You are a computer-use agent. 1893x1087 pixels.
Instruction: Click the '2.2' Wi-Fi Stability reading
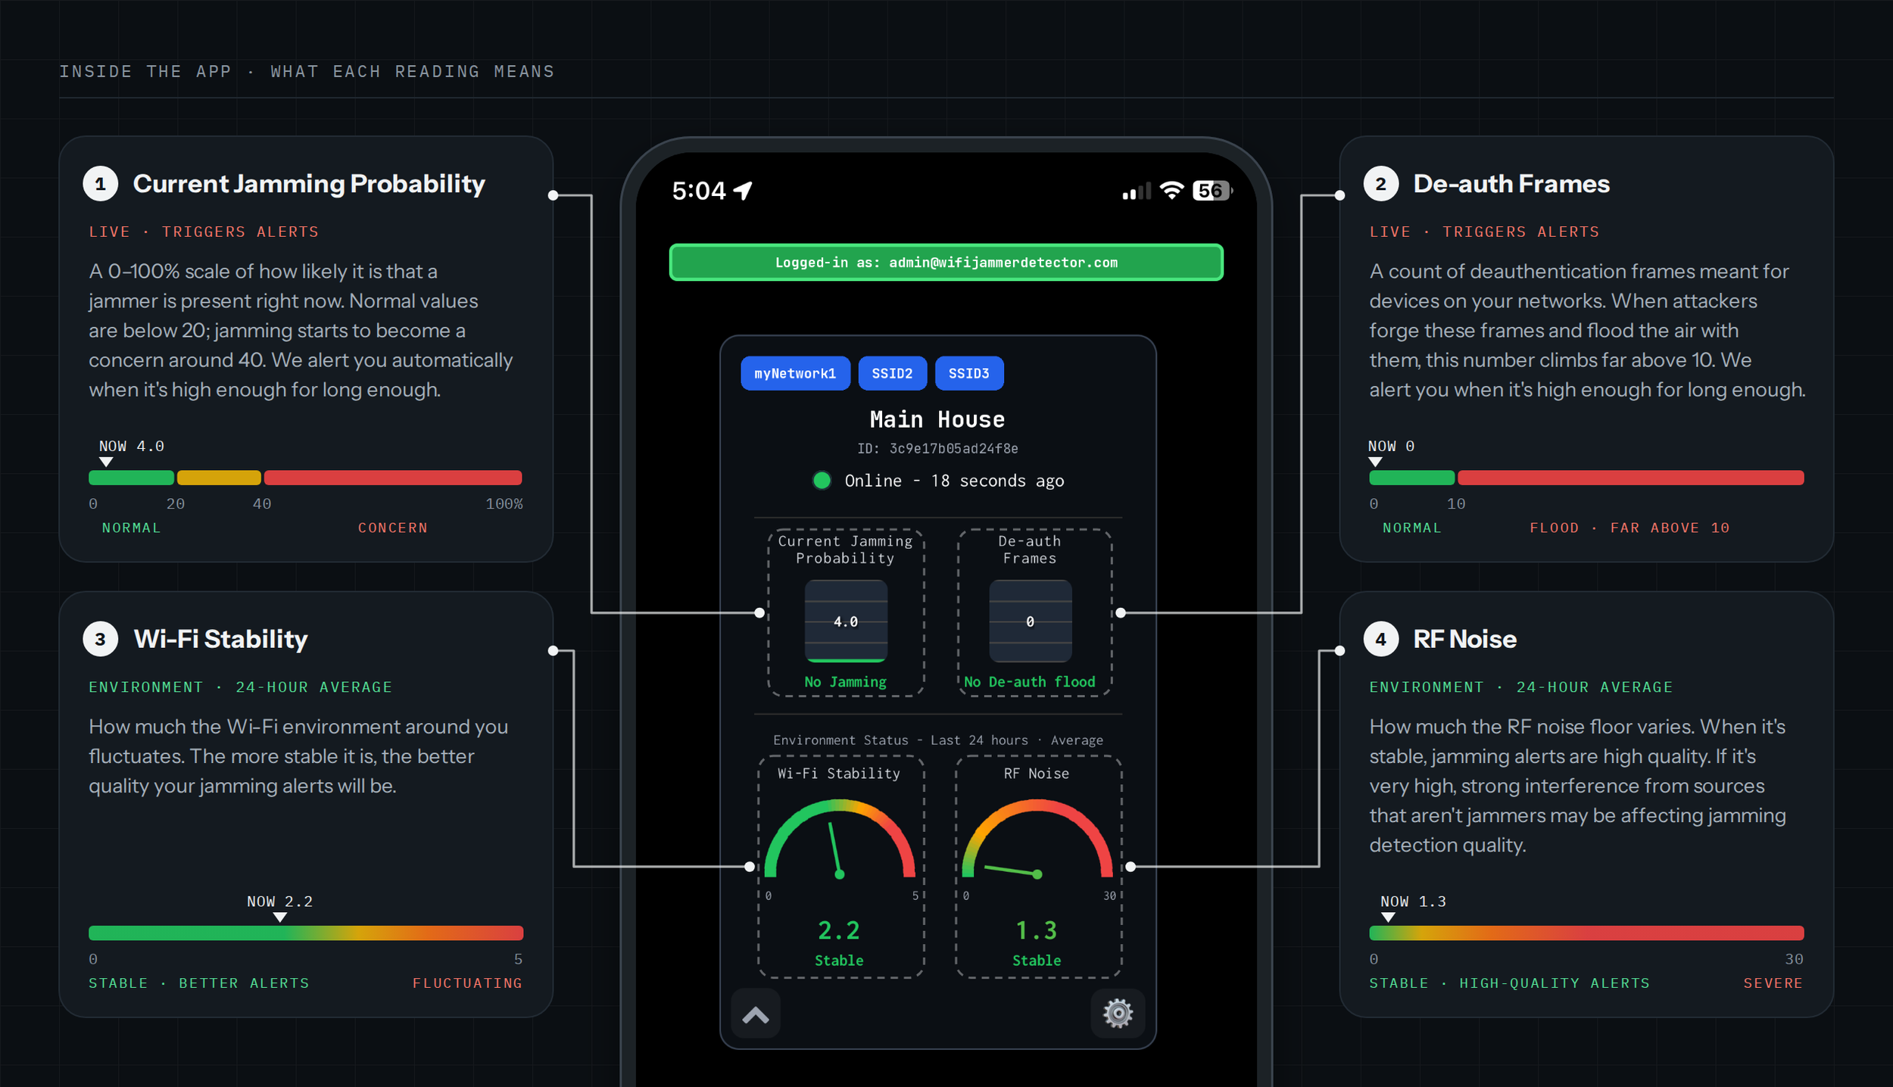(x=839, y=930)
